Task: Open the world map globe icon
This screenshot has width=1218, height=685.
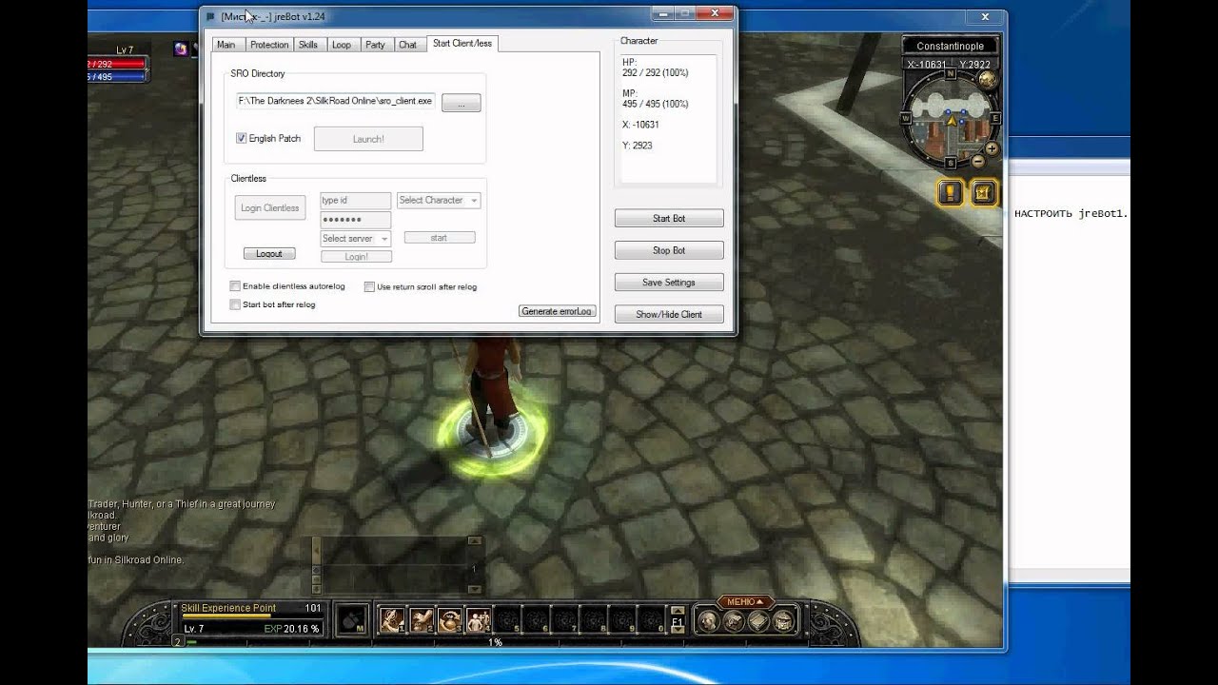Action: [988, 80]
